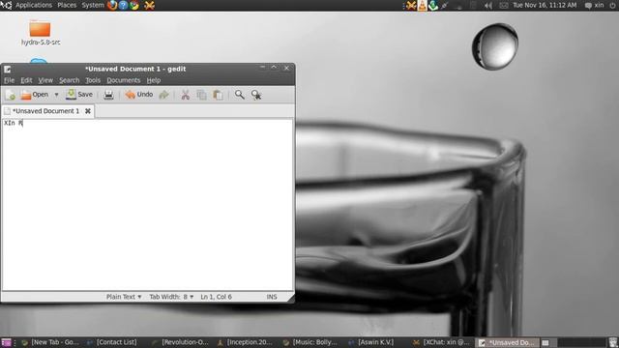Open the xin user chat status menu

[594, 5]
